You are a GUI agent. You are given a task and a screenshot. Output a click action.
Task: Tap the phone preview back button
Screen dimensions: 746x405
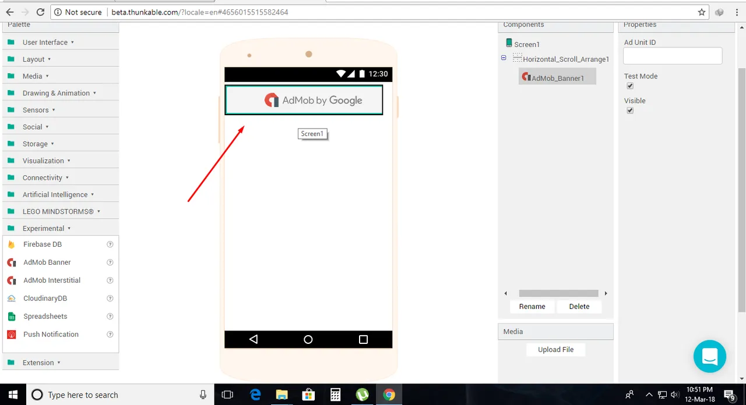253,339
